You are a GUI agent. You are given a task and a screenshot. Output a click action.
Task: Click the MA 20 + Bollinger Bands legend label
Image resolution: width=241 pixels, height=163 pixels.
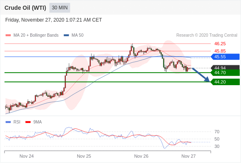point(36,35)
